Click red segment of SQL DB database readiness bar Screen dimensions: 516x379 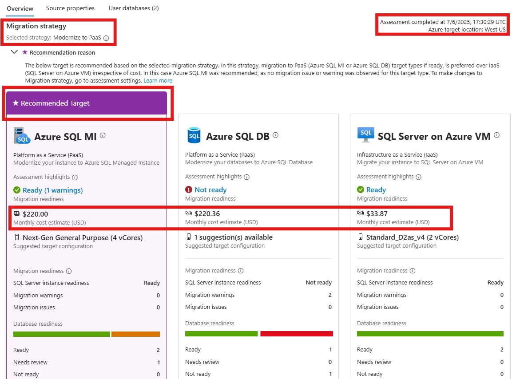point(297,334)
